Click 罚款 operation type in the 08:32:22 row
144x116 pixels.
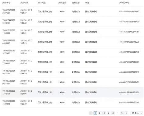tap(45, 82)
